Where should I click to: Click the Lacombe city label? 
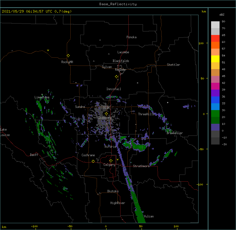pos(123,52)
